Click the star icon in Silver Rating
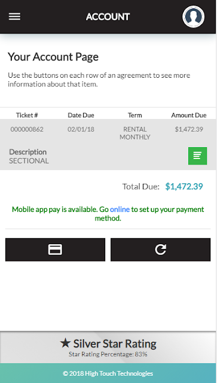 pyautogui.click(x=65, y=343)
